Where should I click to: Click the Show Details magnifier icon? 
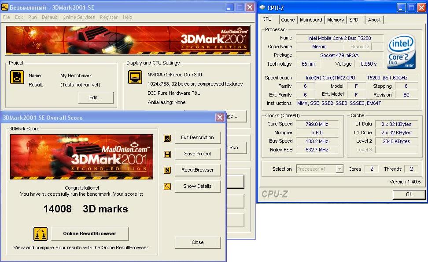tap(167, 187)
